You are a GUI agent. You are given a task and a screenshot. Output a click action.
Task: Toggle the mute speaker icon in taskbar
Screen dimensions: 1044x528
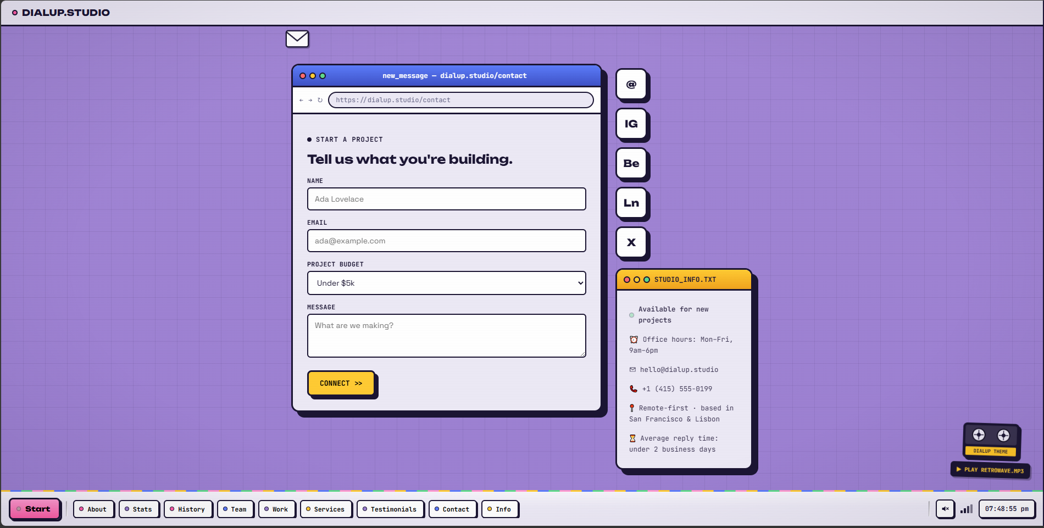(x=945, y=509)
